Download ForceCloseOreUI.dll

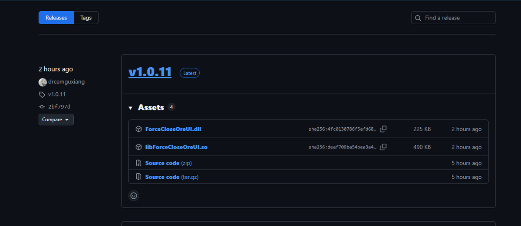click(x=173, y=129)
